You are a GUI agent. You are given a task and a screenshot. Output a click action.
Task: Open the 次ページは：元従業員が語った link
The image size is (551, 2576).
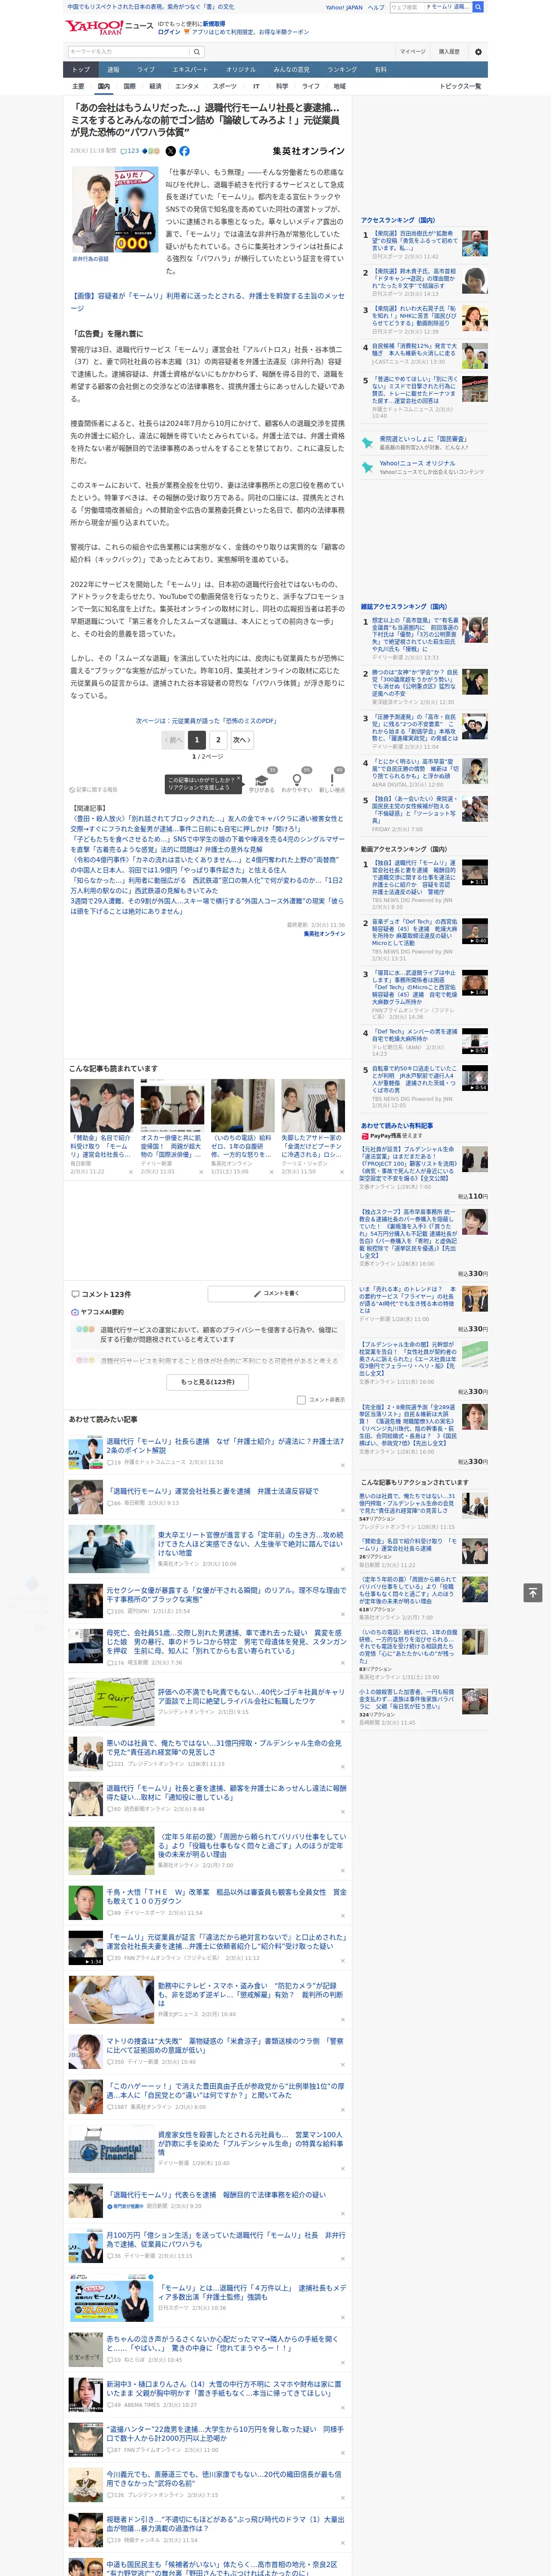[x=206, y=720]
